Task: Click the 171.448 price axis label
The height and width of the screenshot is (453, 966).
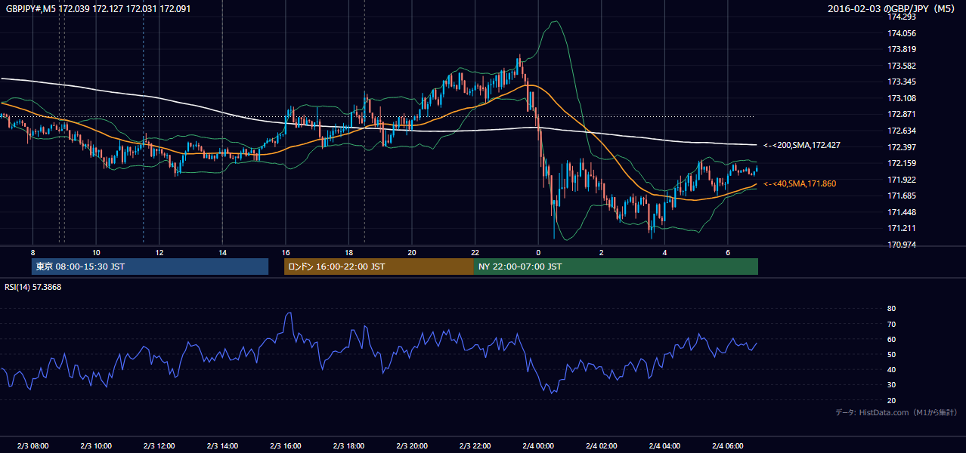Action: [903, 211]
